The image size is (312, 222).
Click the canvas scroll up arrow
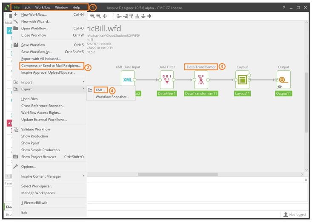tap(306, 23)
